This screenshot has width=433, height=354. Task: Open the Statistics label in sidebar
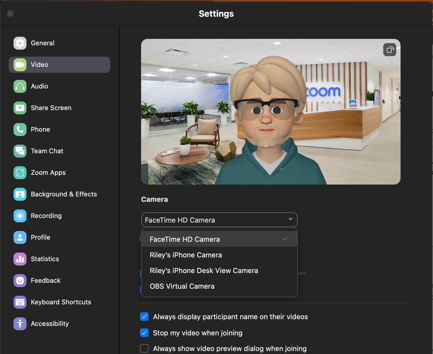click(x=45, y=259)
